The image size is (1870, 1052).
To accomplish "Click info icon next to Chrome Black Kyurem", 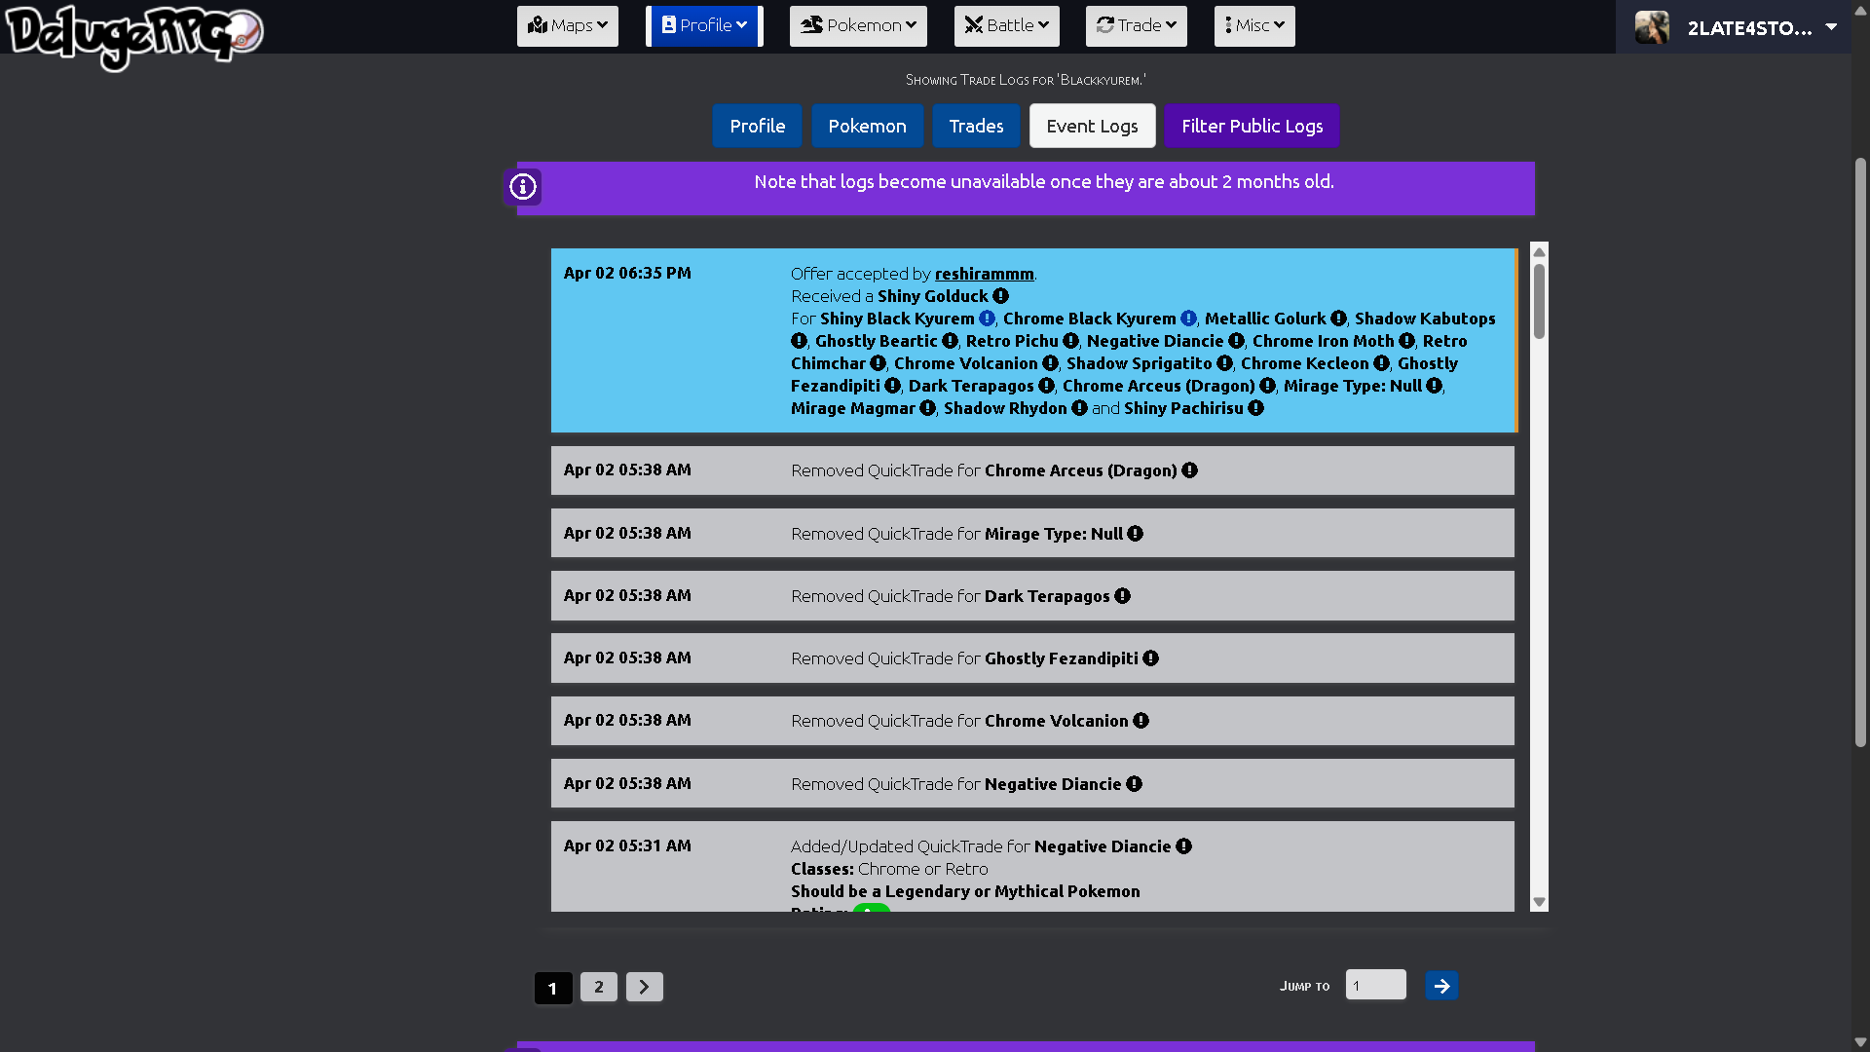I will click(x=1189, y=319).
